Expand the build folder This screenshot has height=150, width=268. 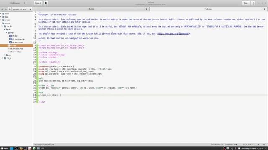point(1,13)
